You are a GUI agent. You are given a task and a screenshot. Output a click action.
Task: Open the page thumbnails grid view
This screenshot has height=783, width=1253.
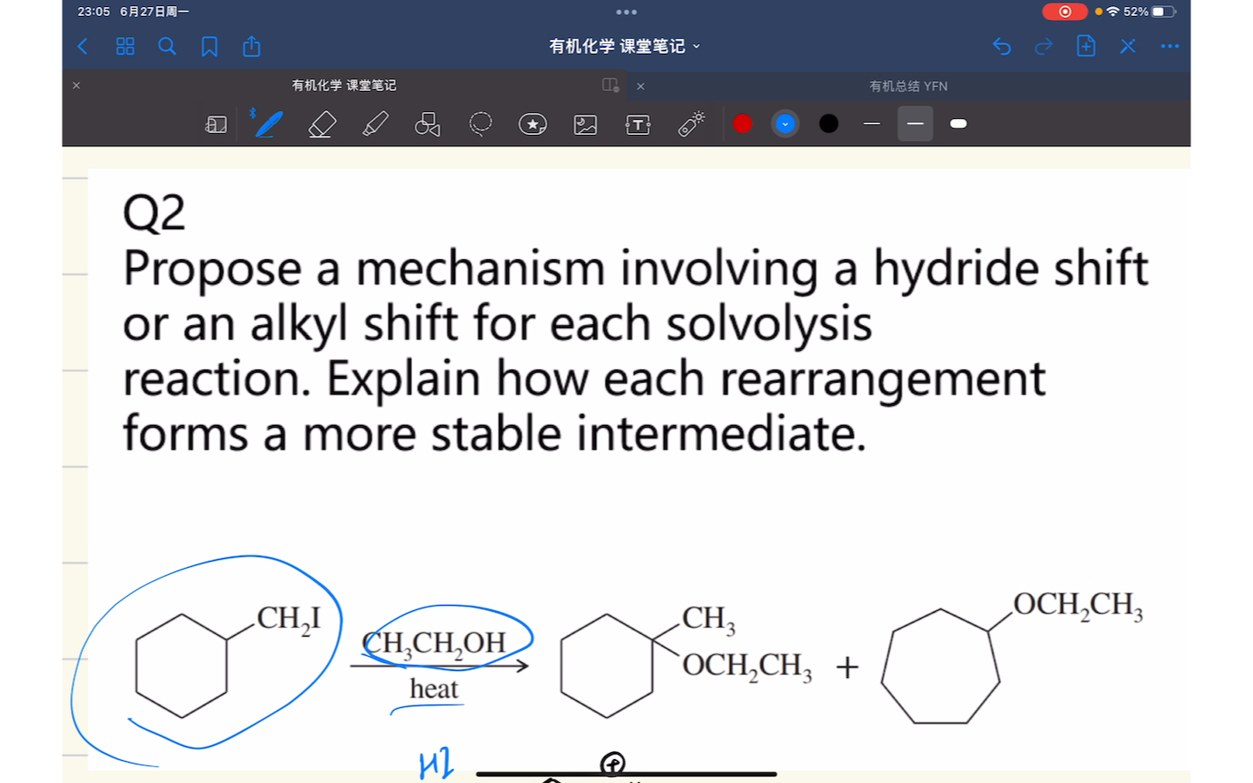[125, 46]
